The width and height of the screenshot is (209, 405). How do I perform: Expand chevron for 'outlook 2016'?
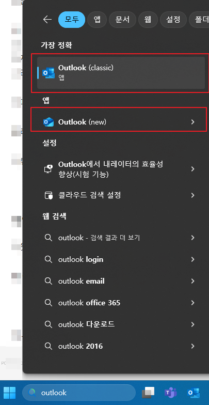[192, 346]
